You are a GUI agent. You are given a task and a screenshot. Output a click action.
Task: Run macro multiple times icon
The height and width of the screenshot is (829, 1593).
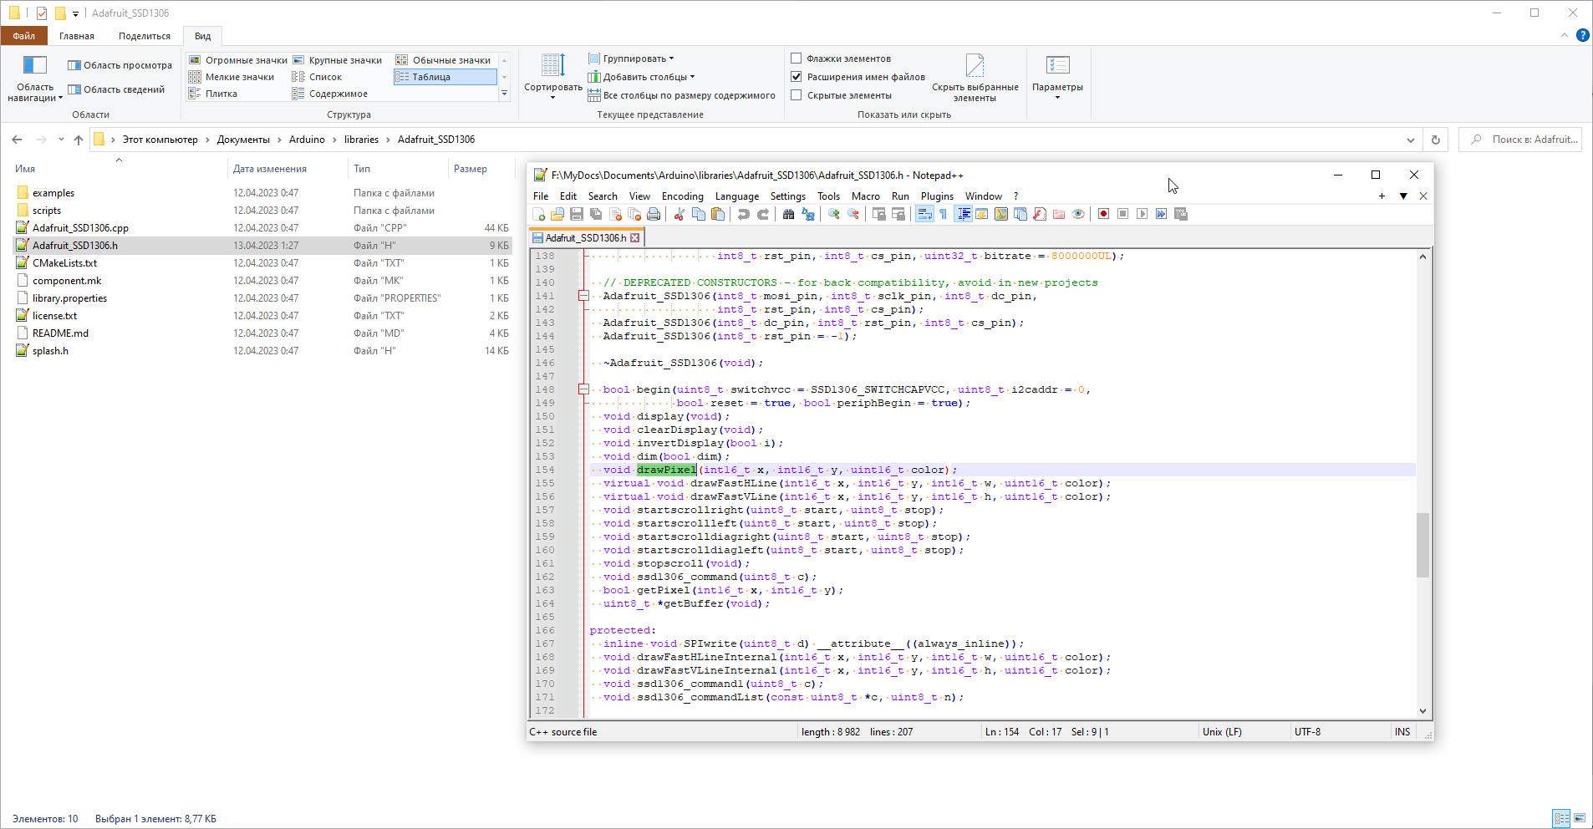[x=1161, y=215]
